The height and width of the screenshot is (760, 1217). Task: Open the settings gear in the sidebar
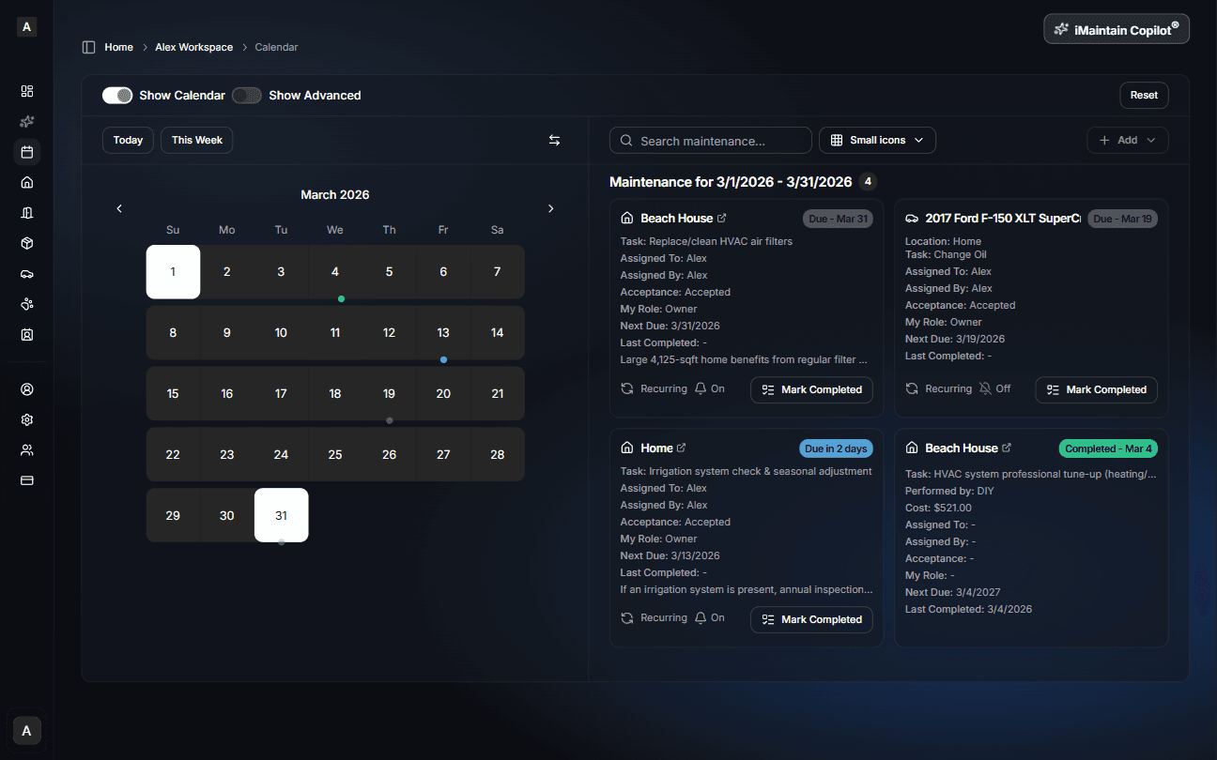pyautogui.click(x=26, y=419)
